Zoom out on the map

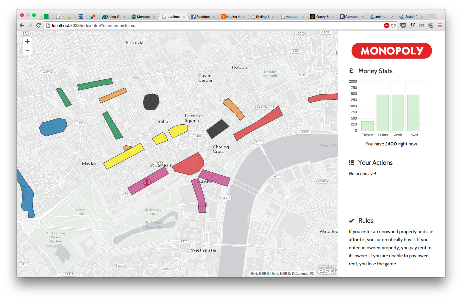pos(27,51)
